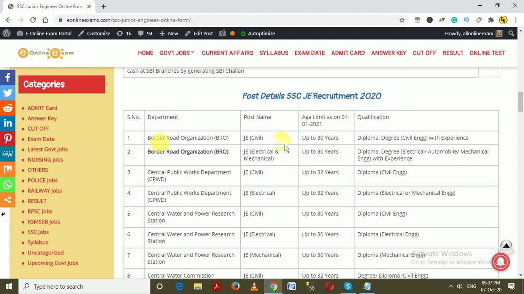Open Grammarly extension icon
The height and width of the screenshot is (294, 524).
coord(454,20)
